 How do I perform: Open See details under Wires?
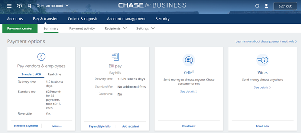click(x=263, y=87)
